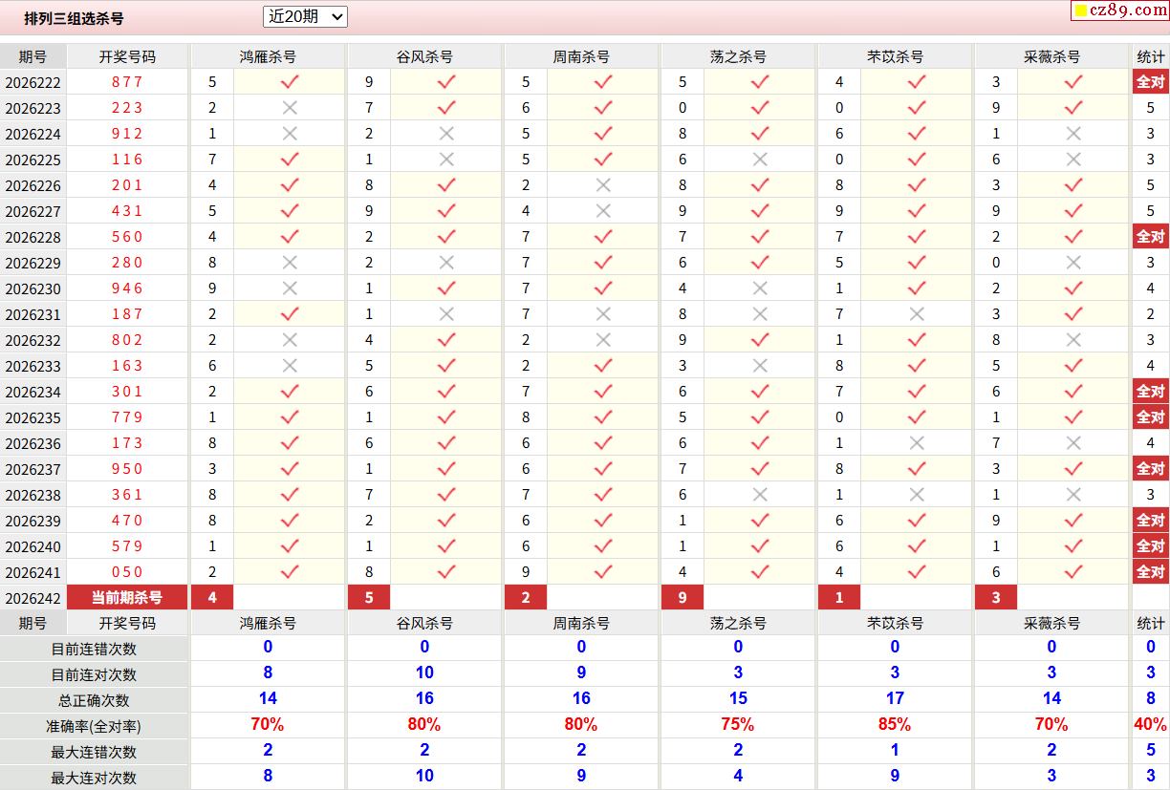The image size is (1170, 790).
Task: Click the red checkmark for 鸿雁杀号 in period 2026222
Action: pos(290,82)
